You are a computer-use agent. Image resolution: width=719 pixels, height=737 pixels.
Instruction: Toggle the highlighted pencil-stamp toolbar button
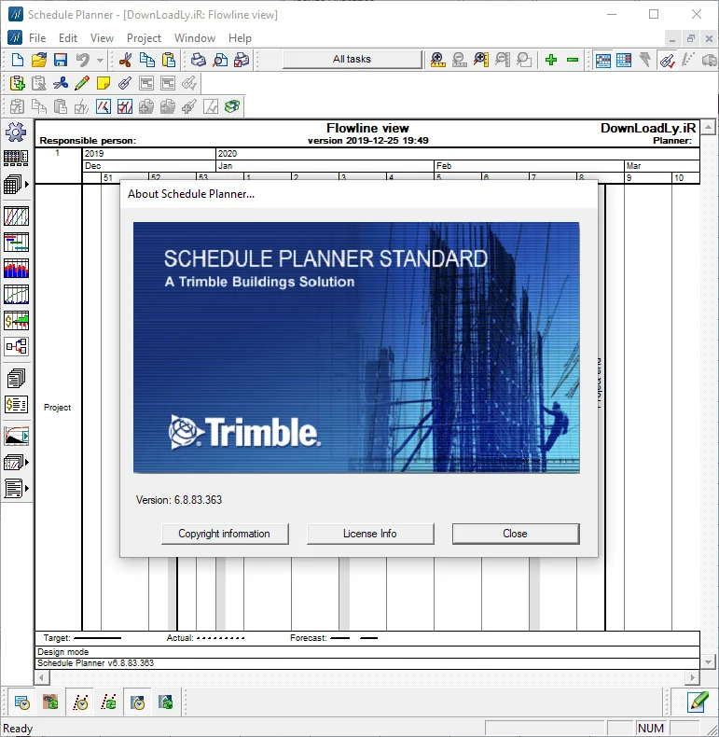coord(668,60)
